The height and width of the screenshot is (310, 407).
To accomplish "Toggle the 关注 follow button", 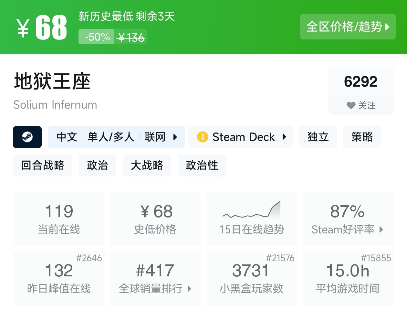I will pos(361,105).
